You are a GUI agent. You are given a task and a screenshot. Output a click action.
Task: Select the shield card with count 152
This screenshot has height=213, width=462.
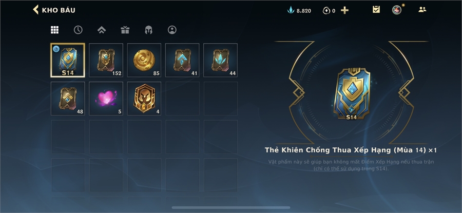pos(106,60)
